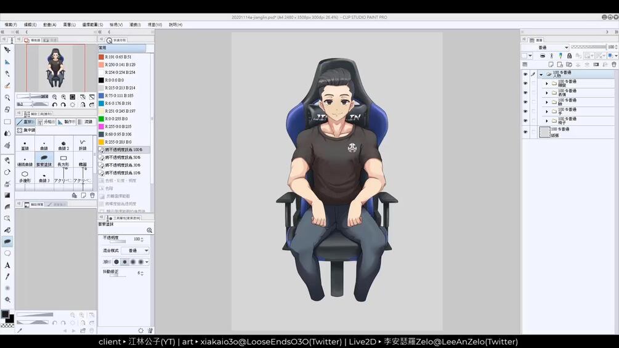Viewport: 619px width, 348px height.
Task: Click the Rotate left icon in Navigator
Action: pos(54,105)
